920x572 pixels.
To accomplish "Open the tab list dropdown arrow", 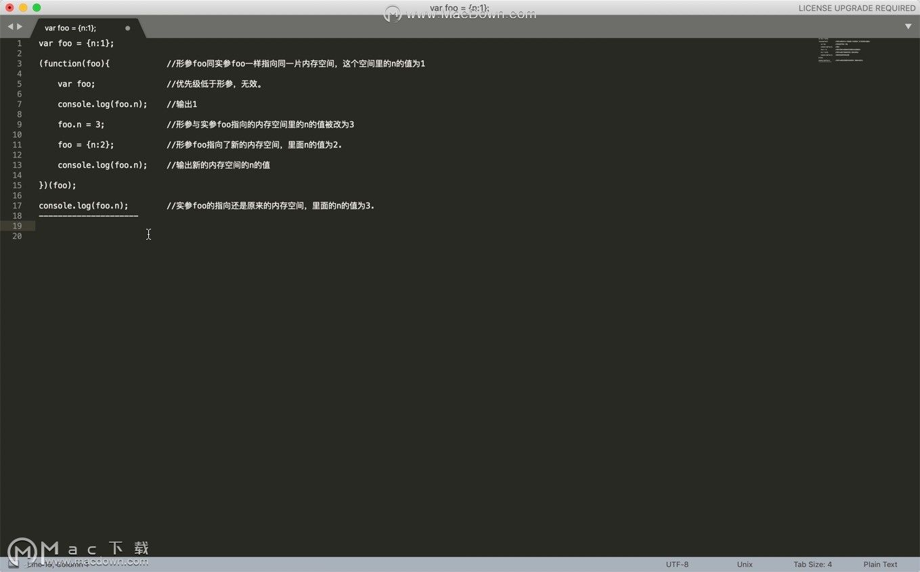I will (x=908, y=26).
